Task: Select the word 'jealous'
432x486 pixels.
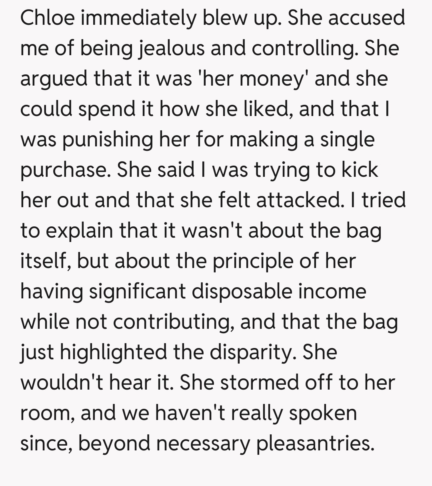Action: tap(166, 48)
